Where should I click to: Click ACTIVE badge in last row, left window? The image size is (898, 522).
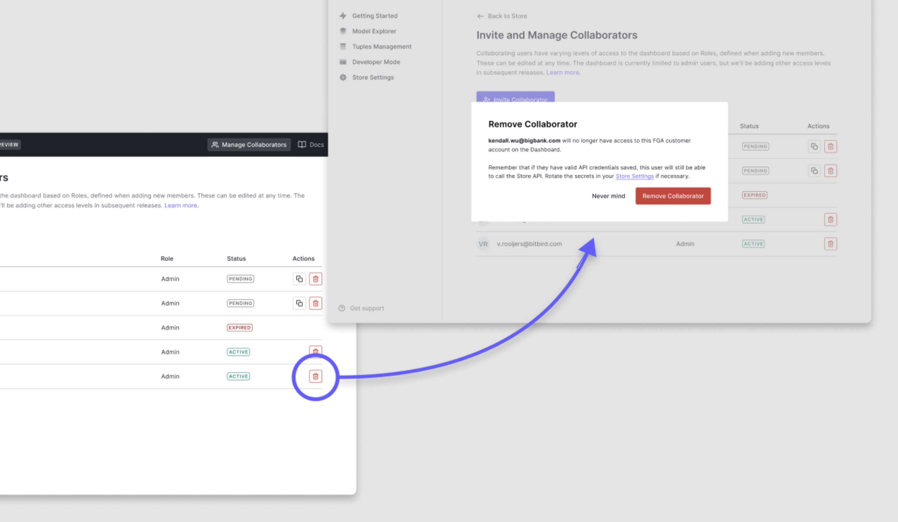pos(238,376)
